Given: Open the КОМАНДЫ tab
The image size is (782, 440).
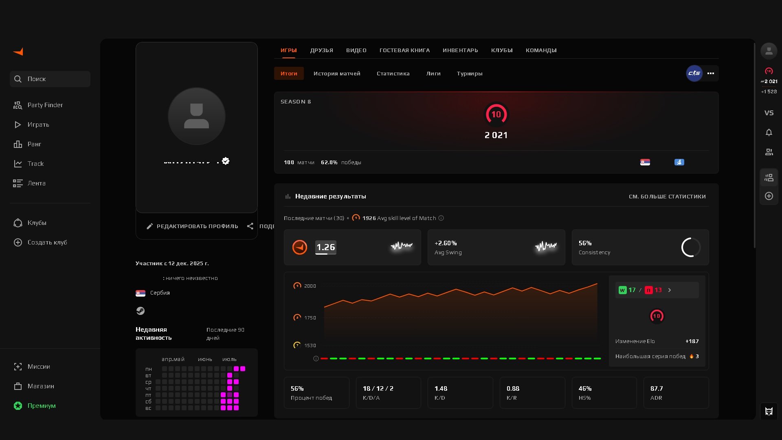Looking at the screenshot, I should click(x=541, y=51).
